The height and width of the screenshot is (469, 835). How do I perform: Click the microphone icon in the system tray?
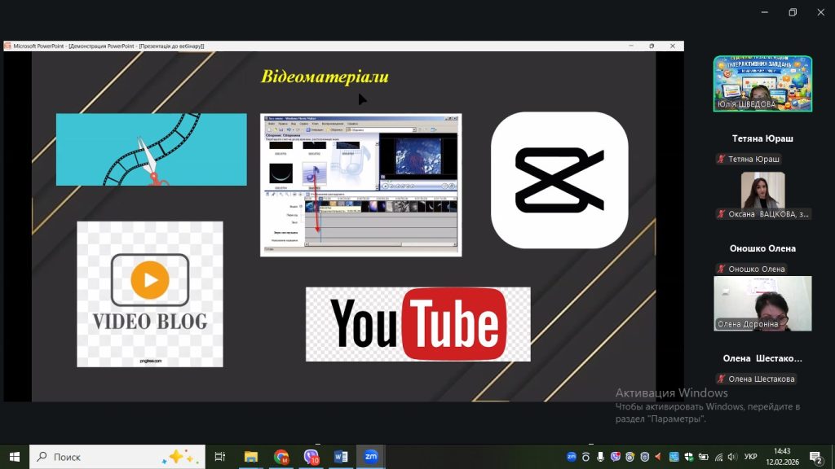601,457
